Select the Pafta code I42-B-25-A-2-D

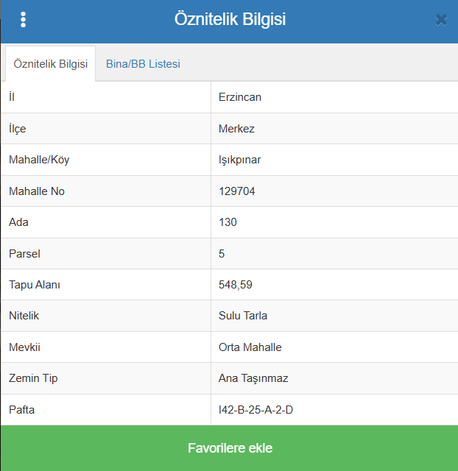(256, 410)
